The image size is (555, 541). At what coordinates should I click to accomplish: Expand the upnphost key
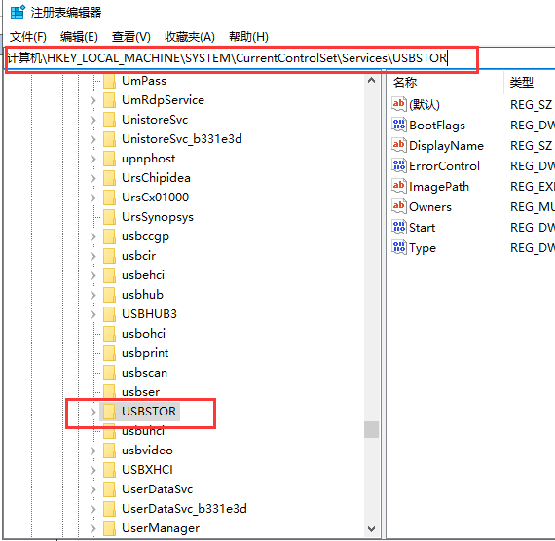coord(93,159)
